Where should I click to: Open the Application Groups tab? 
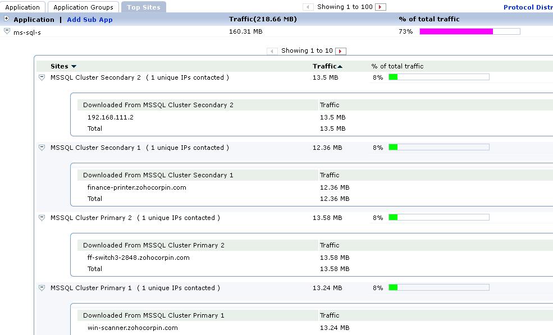coord(83,7)
